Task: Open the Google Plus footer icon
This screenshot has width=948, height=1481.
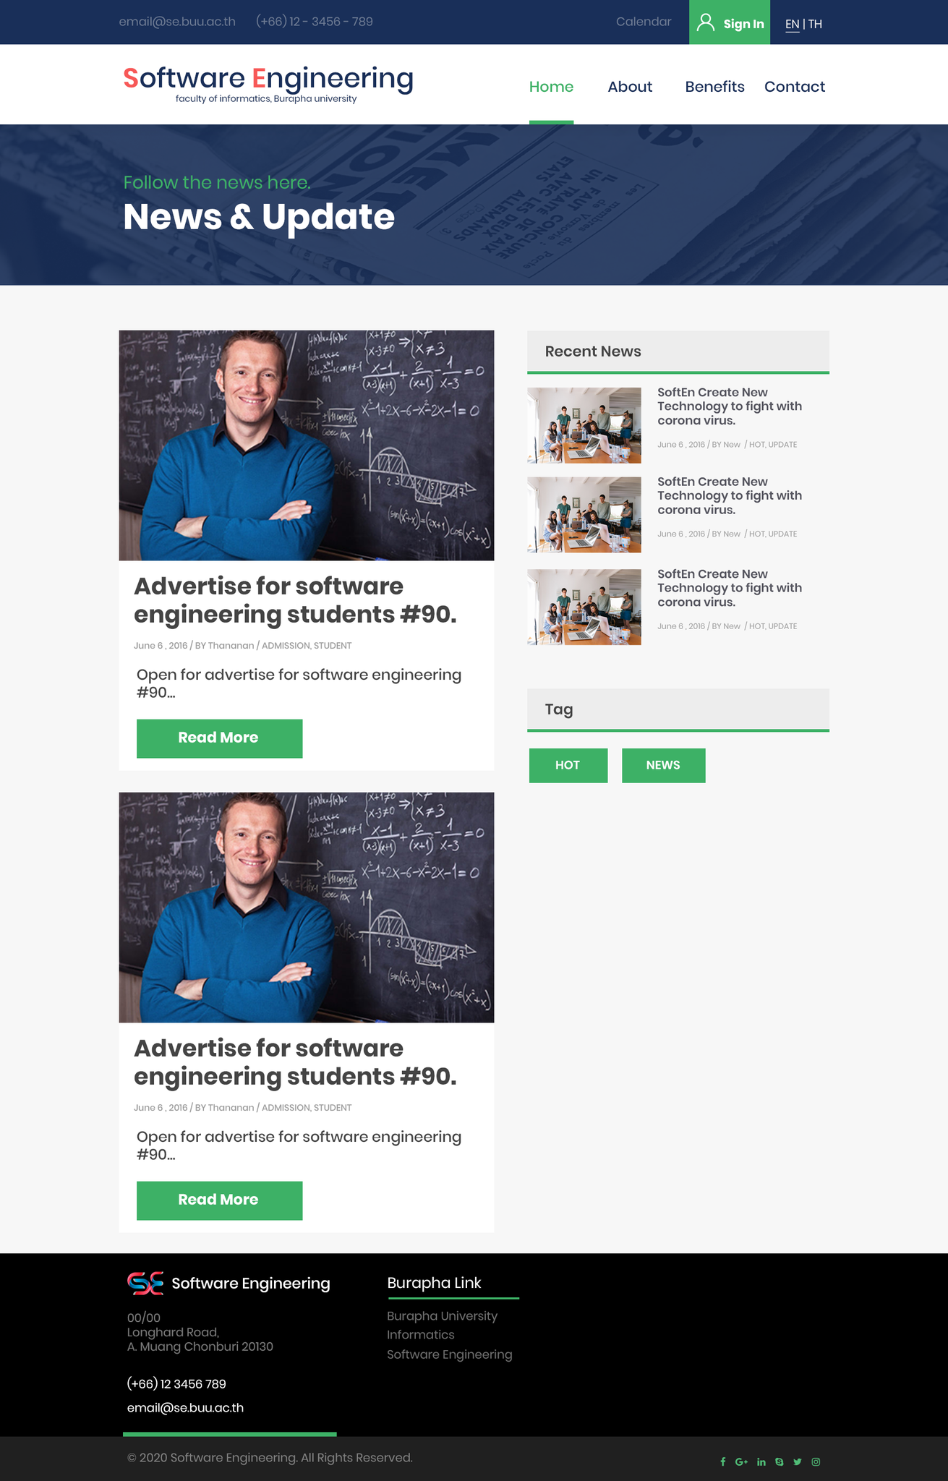Action: coord(741,1461)
